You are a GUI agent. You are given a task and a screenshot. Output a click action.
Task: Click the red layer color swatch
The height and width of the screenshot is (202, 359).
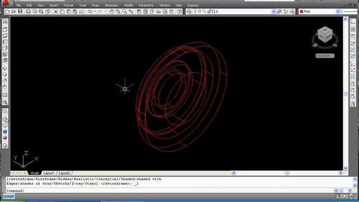[302, 11]
